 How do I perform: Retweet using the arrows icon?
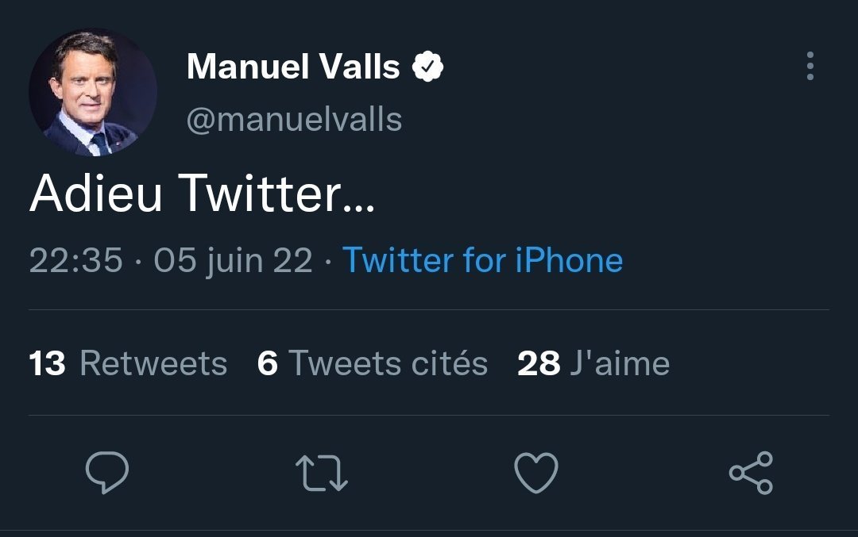(x=321, y=474)
